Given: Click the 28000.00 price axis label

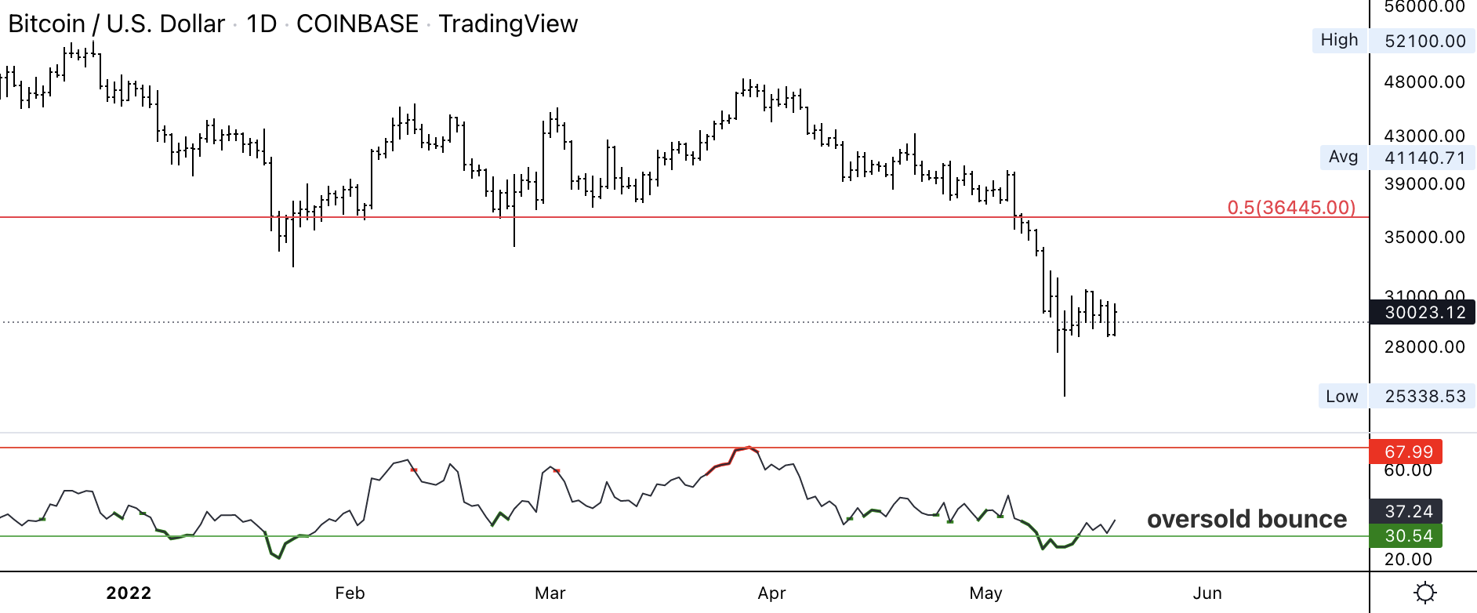Looking at the screenshot, I should tap(1424, 347).
